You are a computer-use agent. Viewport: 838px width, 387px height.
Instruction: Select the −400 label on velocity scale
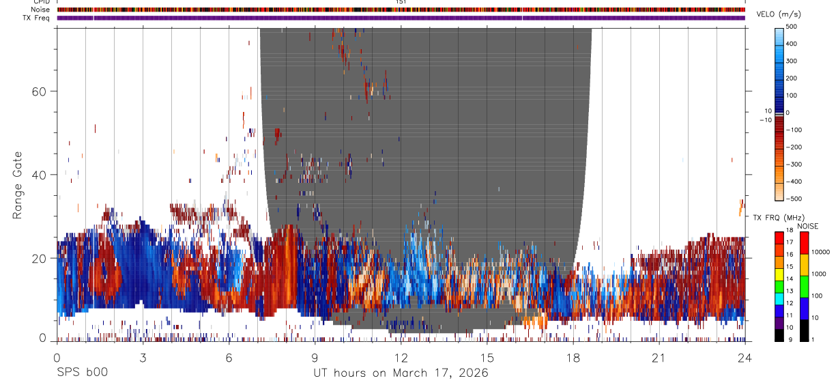pos(796,182)
